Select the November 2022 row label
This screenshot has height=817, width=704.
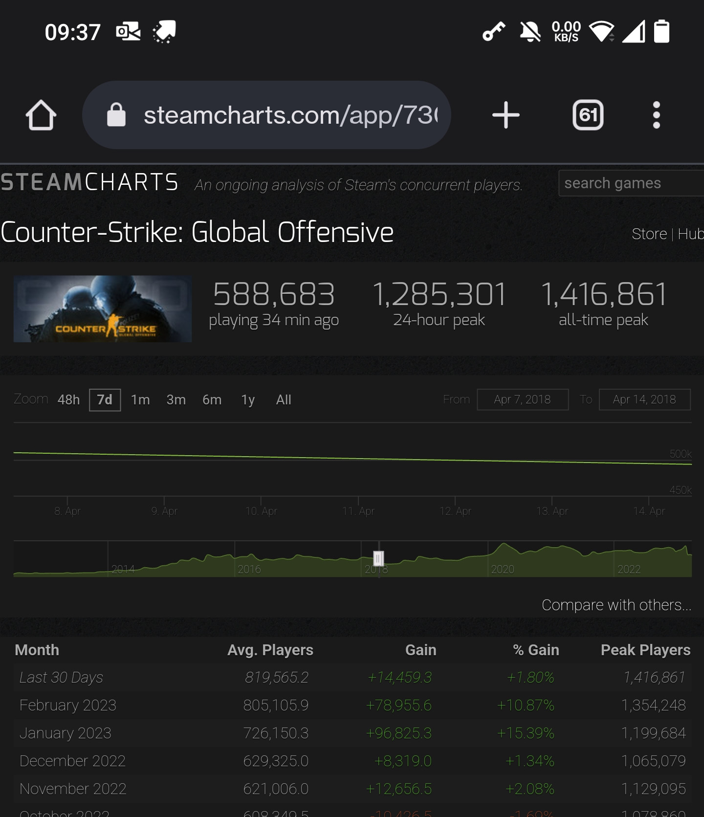pyautogui.click(x=73, y=789)
